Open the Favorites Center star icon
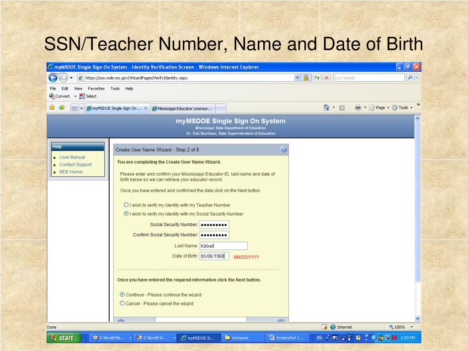 [52, 107]
